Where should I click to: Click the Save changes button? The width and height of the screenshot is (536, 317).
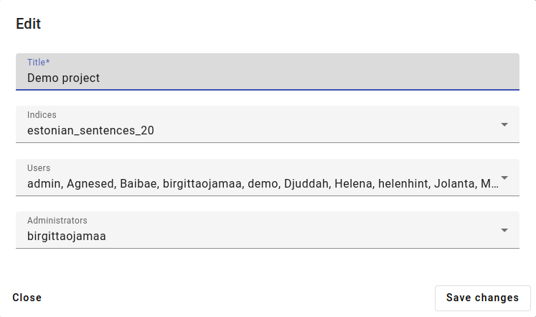coord(482,298)
